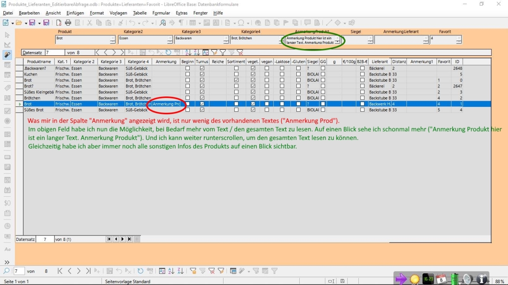
Task: Toggle the Turnus checkbox in Süßes Brot row
Action: (202, 110)
